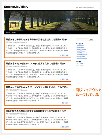Click the excerpt paragraph of the おどおど post
Image resolution: width=102 pixels, height=135 pixels.
37,97
